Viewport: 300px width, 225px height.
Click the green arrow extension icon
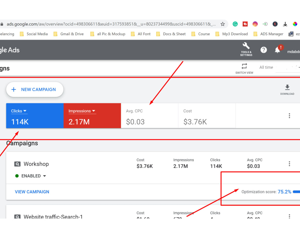(265, 24)
